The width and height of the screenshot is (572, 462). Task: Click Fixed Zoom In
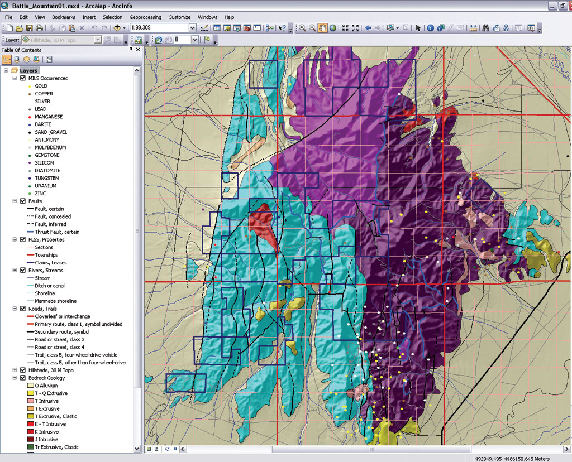tap(345, 28)
